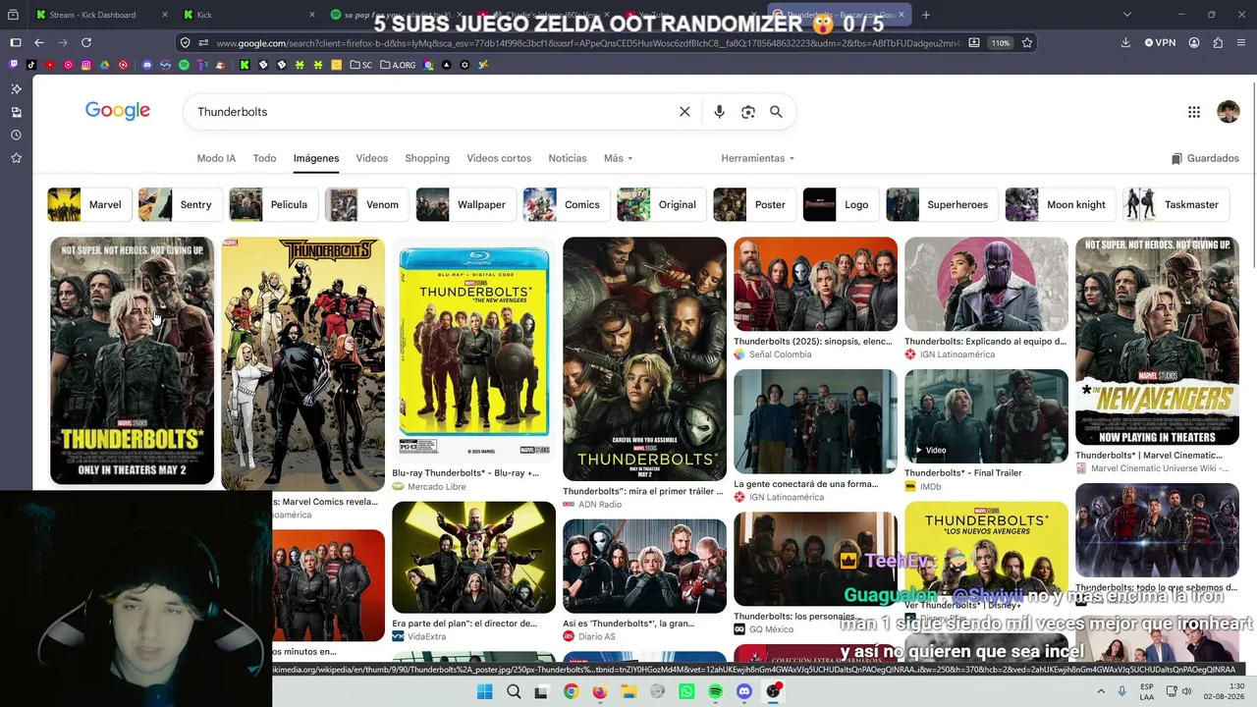Open Firefox downloads panel
The width and height of the screenshot is (1257, 707).
click(1125, 43)
